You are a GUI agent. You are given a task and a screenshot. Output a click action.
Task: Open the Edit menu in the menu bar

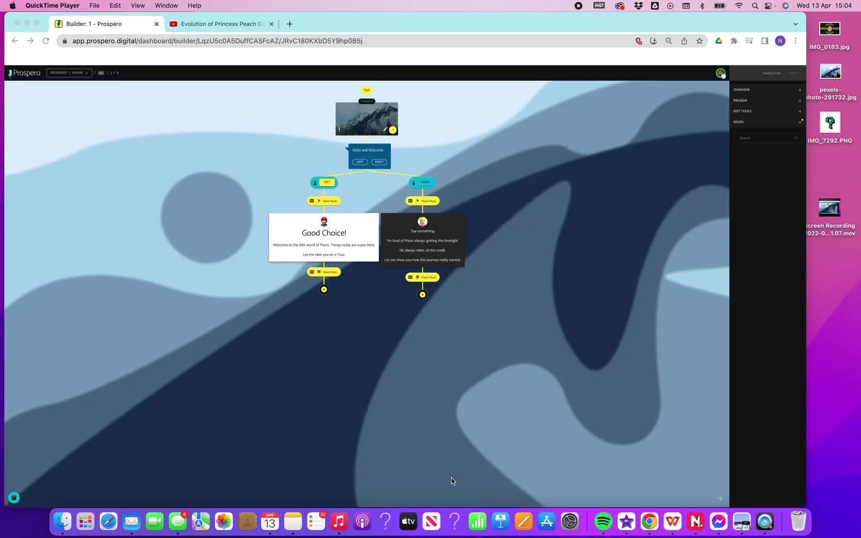(x=115, y=5)
